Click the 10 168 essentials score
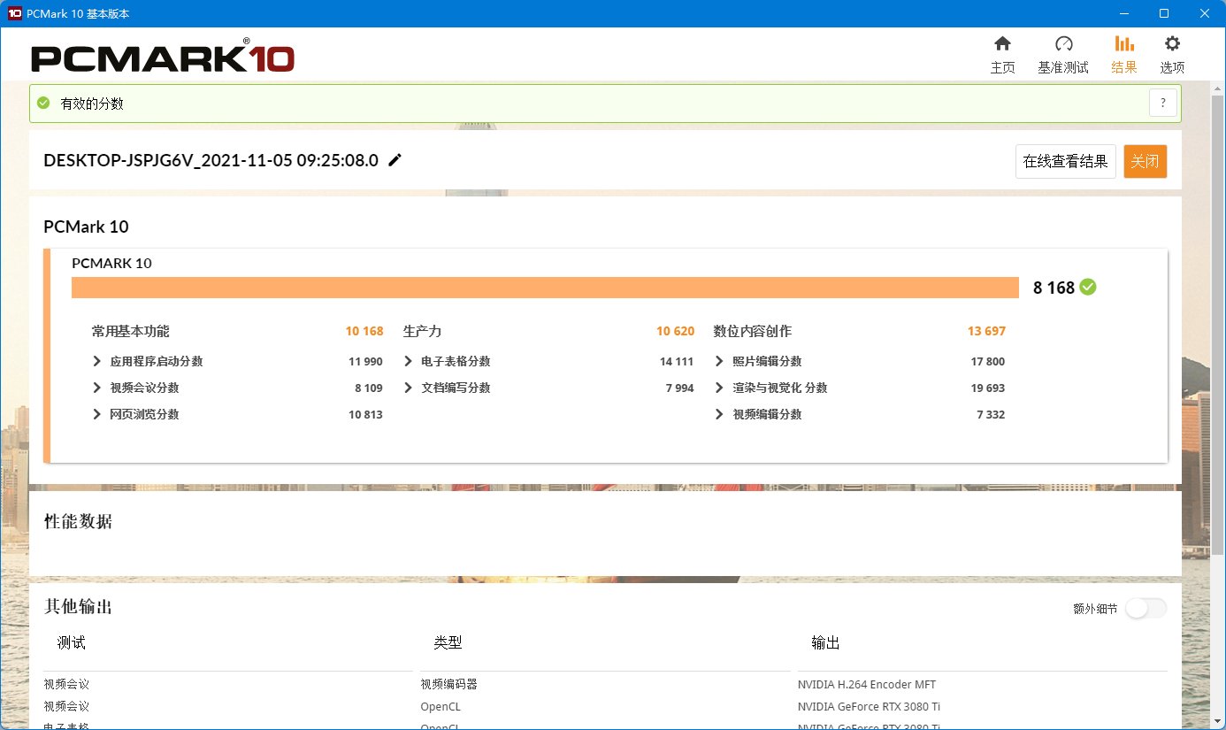The image size is (1226, 730). click(x=364, y=331)
